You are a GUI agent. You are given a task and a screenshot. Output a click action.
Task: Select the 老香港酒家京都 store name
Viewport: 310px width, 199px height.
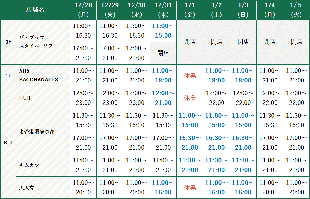[37, 132]
